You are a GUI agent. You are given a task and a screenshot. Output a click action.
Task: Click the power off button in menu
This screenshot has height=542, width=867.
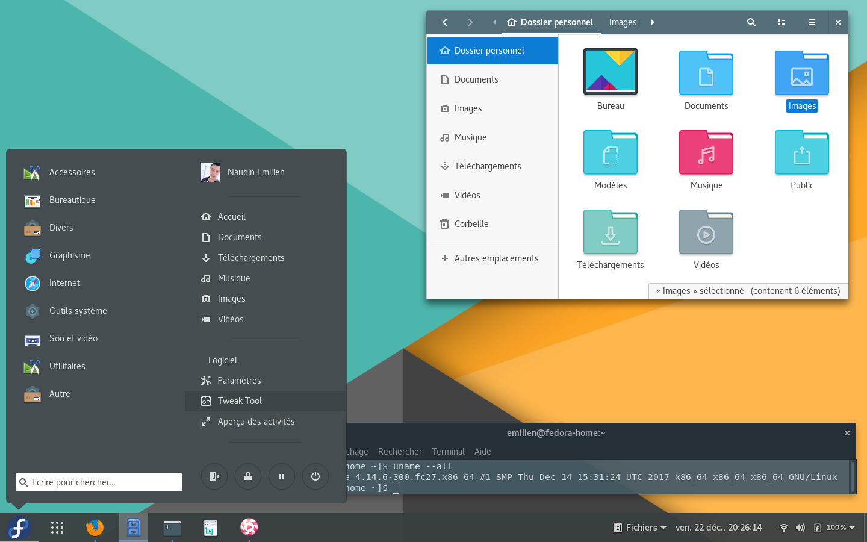pos(315,476)
